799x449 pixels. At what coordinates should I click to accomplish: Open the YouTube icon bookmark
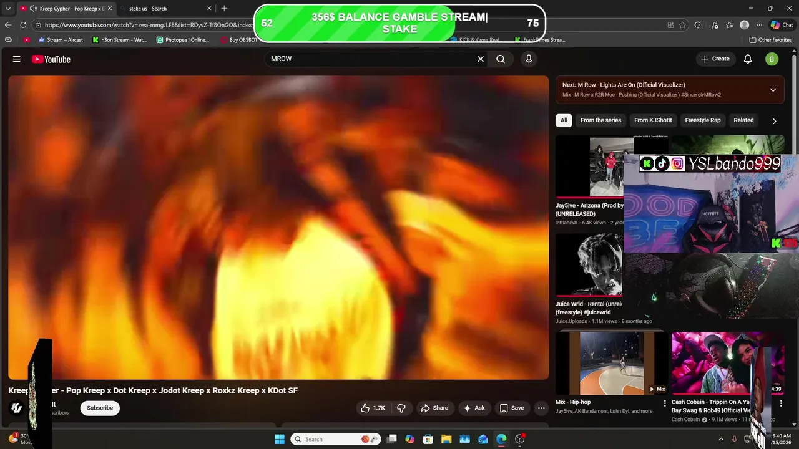pos(27,40)
